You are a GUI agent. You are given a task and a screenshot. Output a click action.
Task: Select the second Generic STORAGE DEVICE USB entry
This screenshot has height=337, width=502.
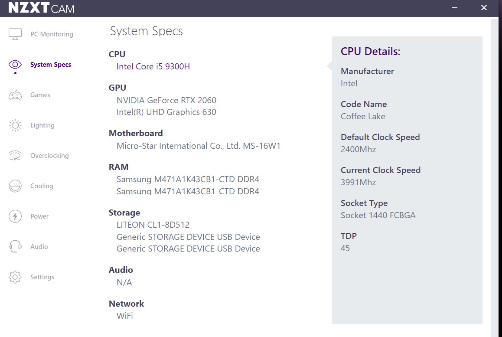pyautogui.click(x=188, y=249)
